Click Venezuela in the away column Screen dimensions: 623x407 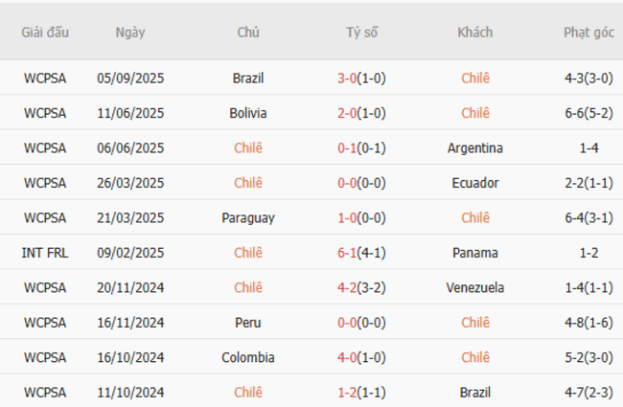point(474,287)
